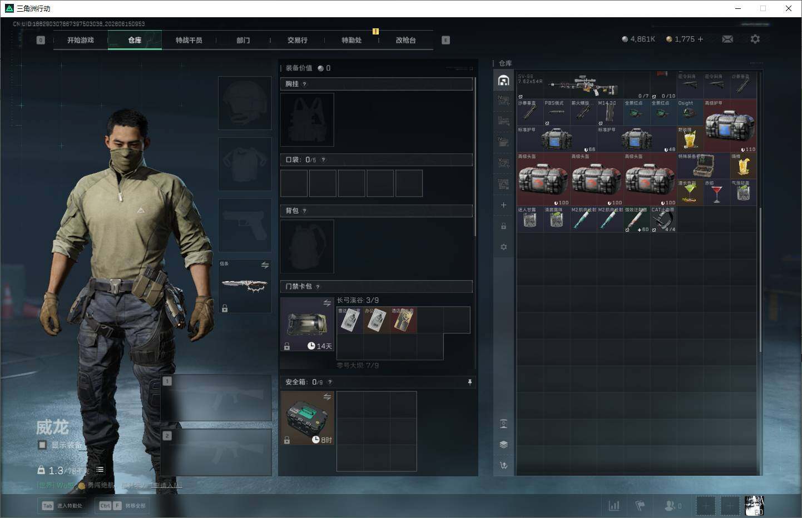Image resolution: width=802 pixels, height=518 pixels.
Task: Select the M1430 item in stash
Action: 610,112
